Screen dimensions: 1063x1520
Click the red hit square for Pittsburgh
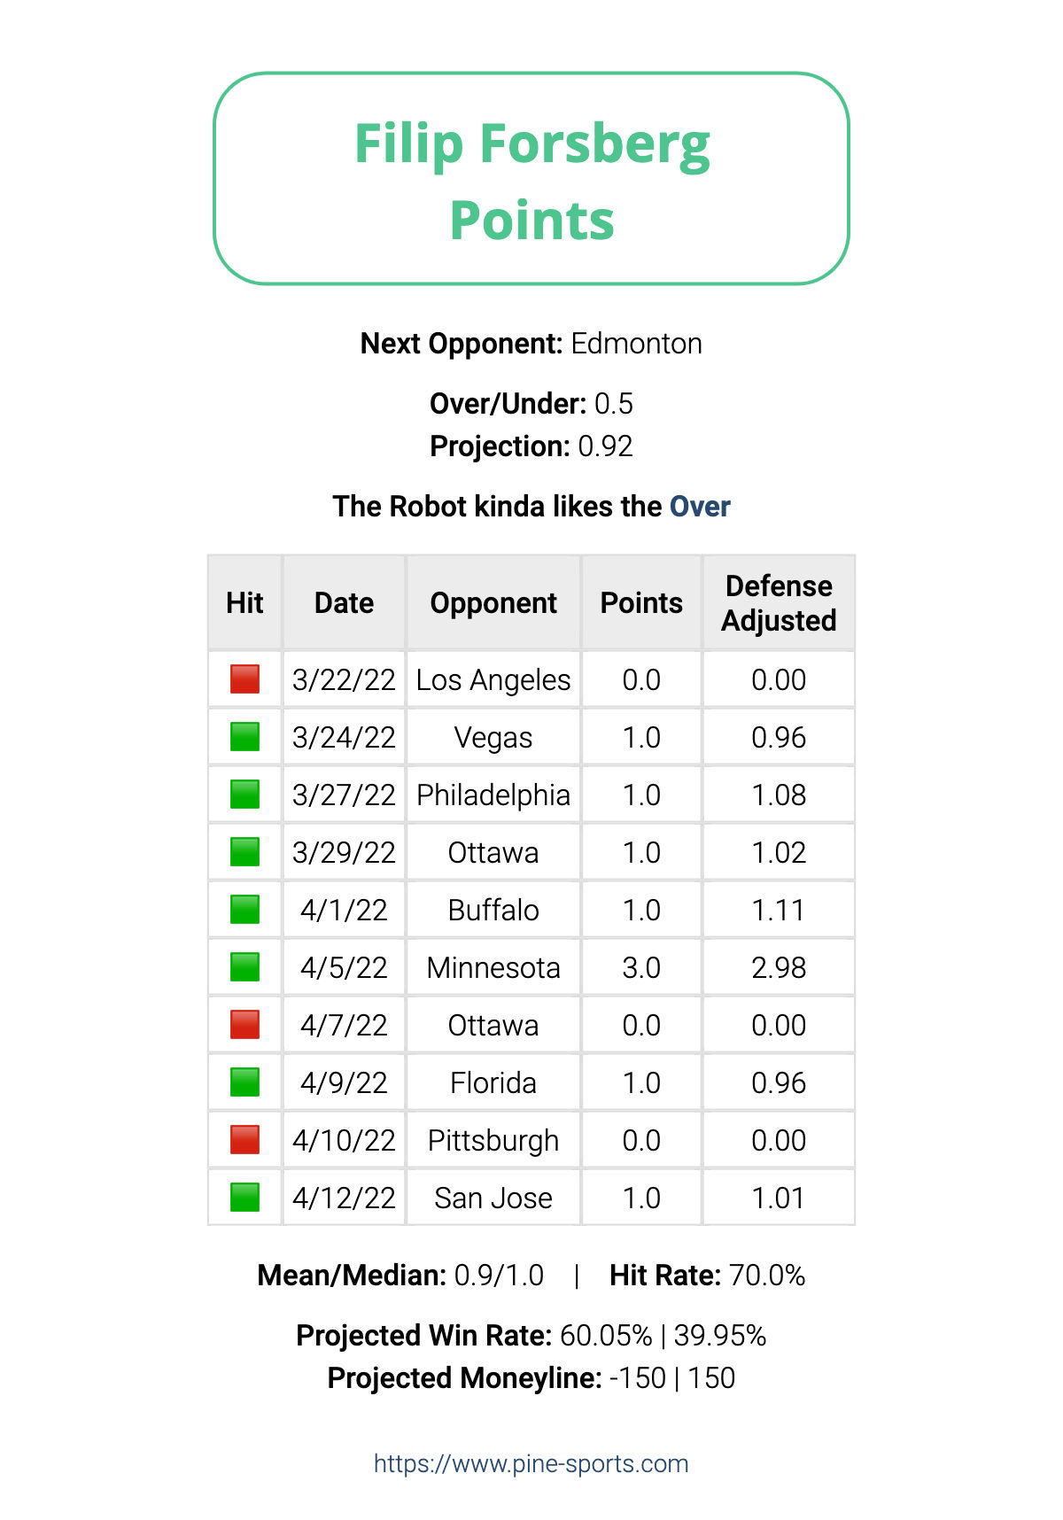244,1140
